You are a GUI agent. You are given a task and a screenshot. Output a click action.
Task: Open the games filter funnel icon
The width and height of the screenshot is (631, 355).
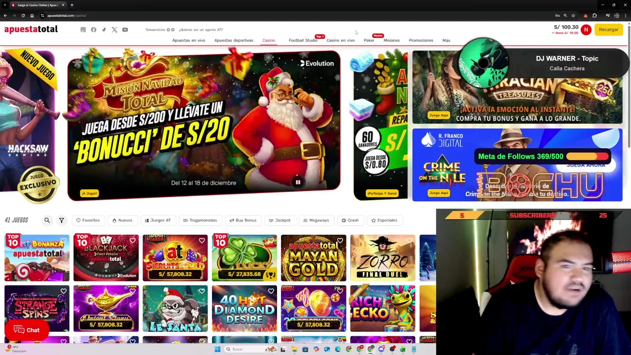coord(62,220)
